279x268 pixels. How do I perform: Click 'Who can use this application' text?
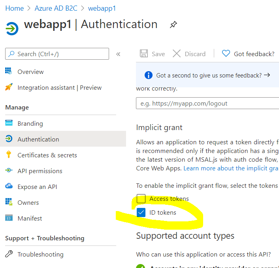[x=204, y=255]
